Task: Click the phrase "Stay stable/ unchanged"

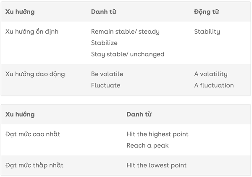Action: tap(128, 54)
